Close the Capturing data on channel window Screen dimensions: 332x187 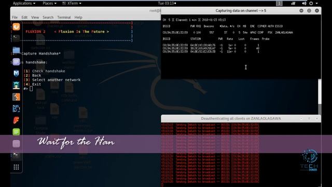pyautogui.click(x=317, y=10)
